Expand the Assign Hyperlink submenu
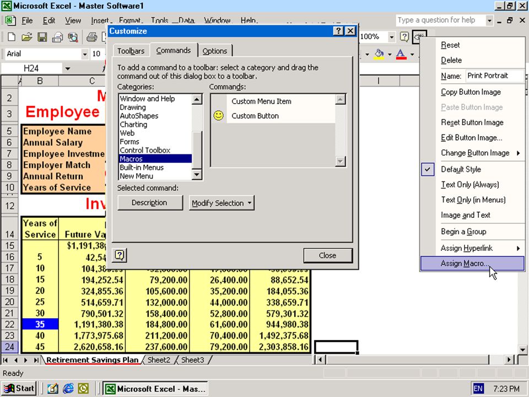 [472, 248]
